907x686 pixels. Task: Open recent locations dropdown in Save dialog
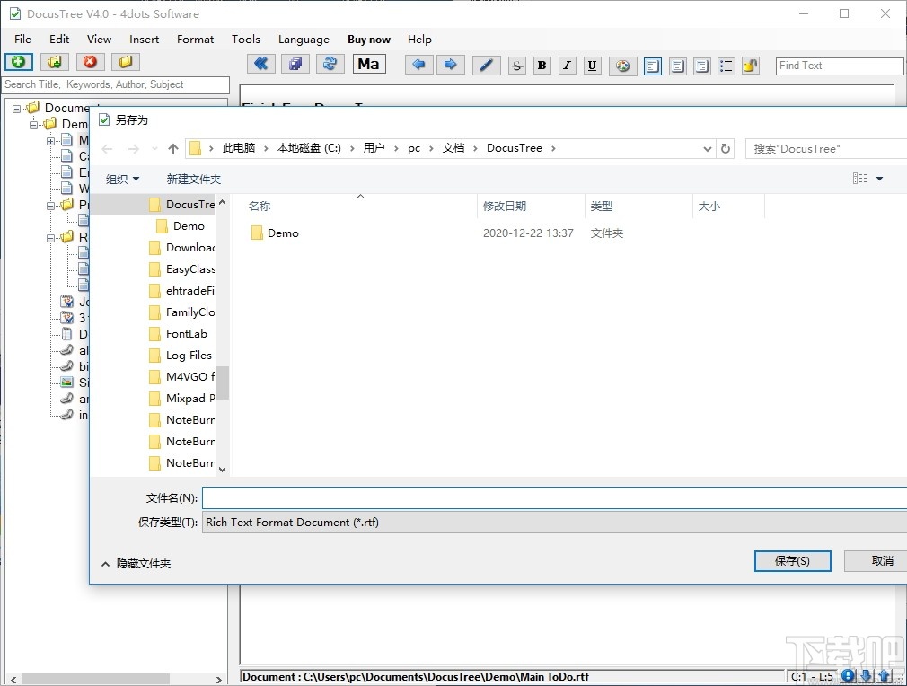point(154,149)
